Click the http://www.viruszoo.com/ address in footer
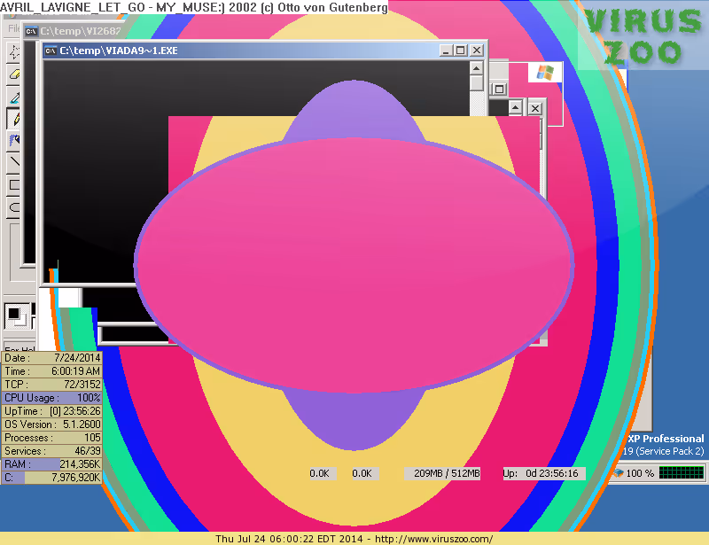This screenshot has width=709, height=545. 433,539
